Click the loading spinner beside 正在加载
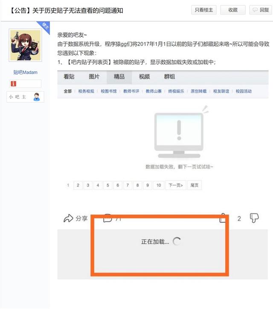Screen dimensions: 273x309 [177, 242]
